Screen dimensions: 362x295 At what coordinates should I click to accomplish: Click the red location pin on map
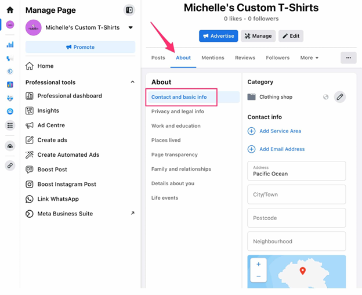point(302,271)
